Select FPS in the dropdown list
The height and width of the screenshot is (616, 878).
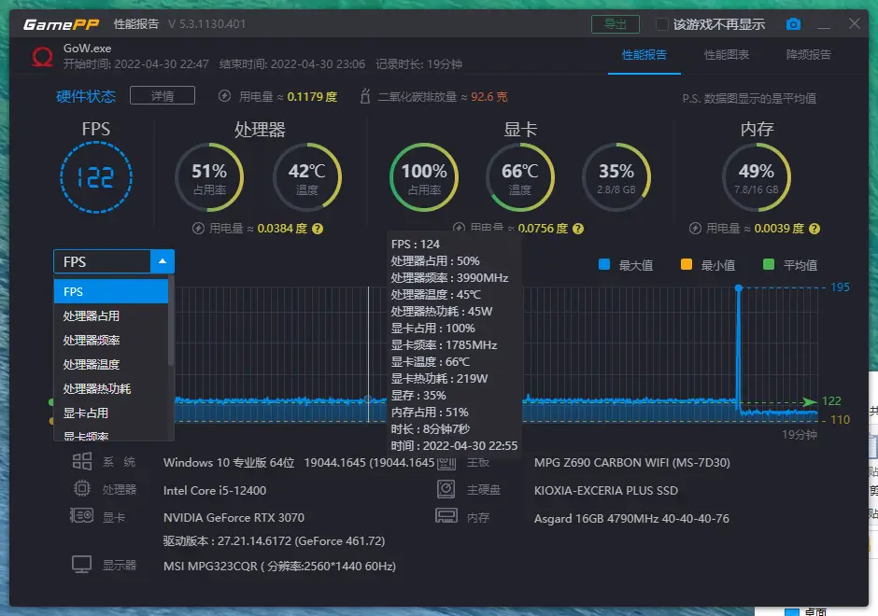[111, 291]
